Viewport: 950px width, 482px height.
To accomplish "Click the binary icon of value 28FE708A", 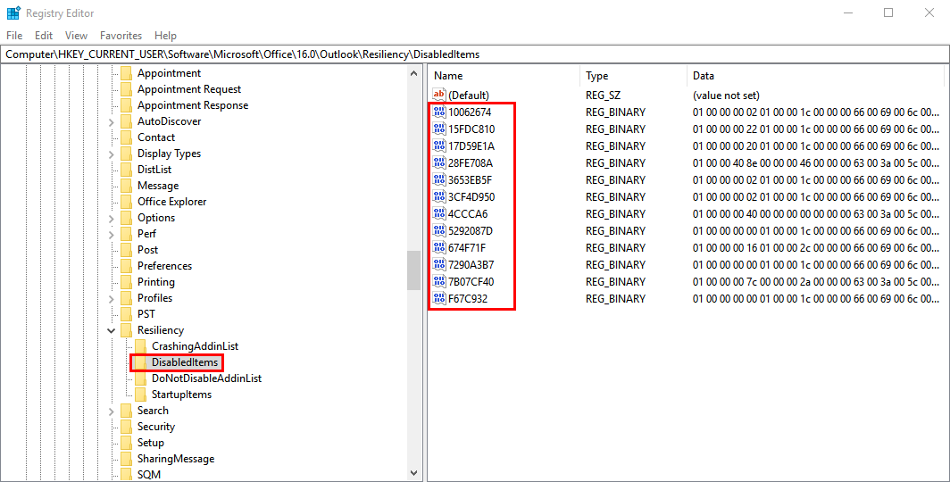I will pos(439,162).
